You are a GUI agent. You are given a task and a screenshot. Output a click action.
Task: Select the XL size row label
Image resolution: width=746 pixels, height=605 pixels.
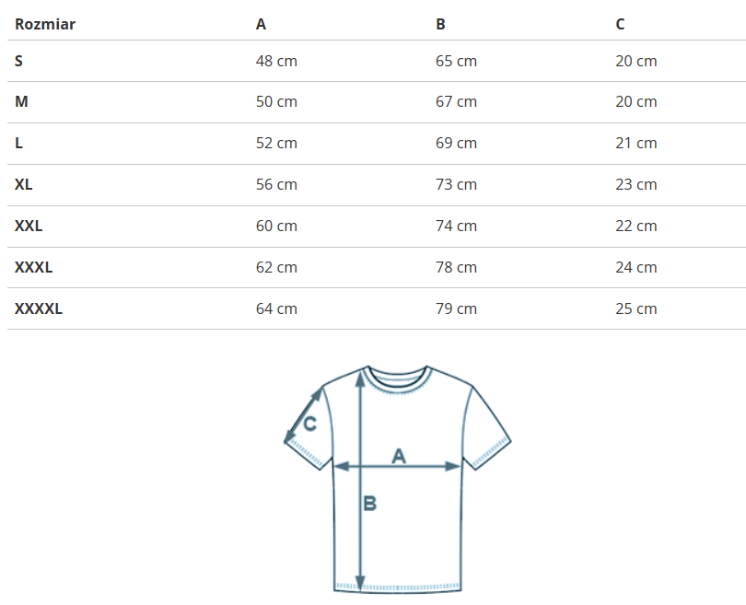[x=24, y=184]
